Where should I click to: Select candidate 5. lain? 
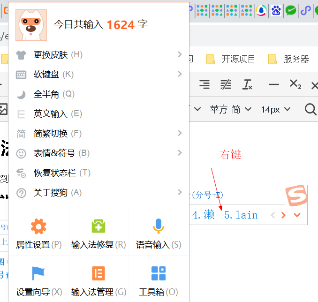(241, 215)
